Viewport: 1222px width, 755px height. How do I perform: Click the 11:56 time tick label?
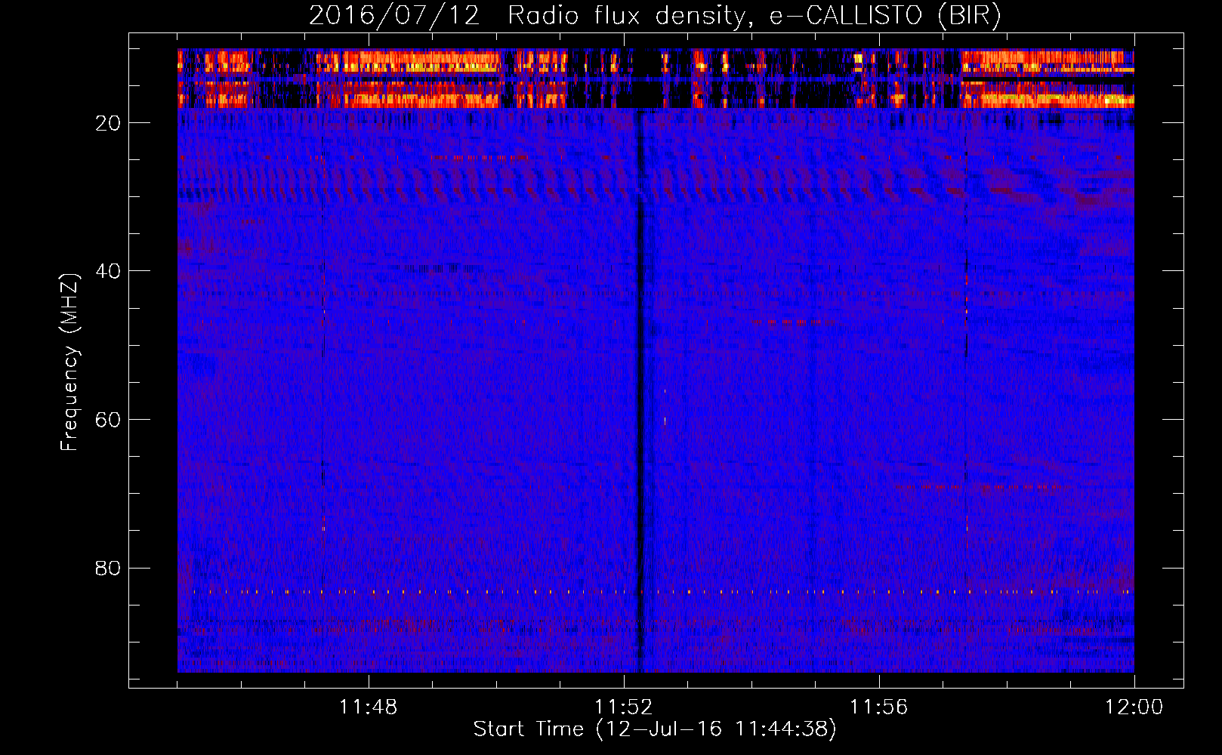(x=879, y=707)
